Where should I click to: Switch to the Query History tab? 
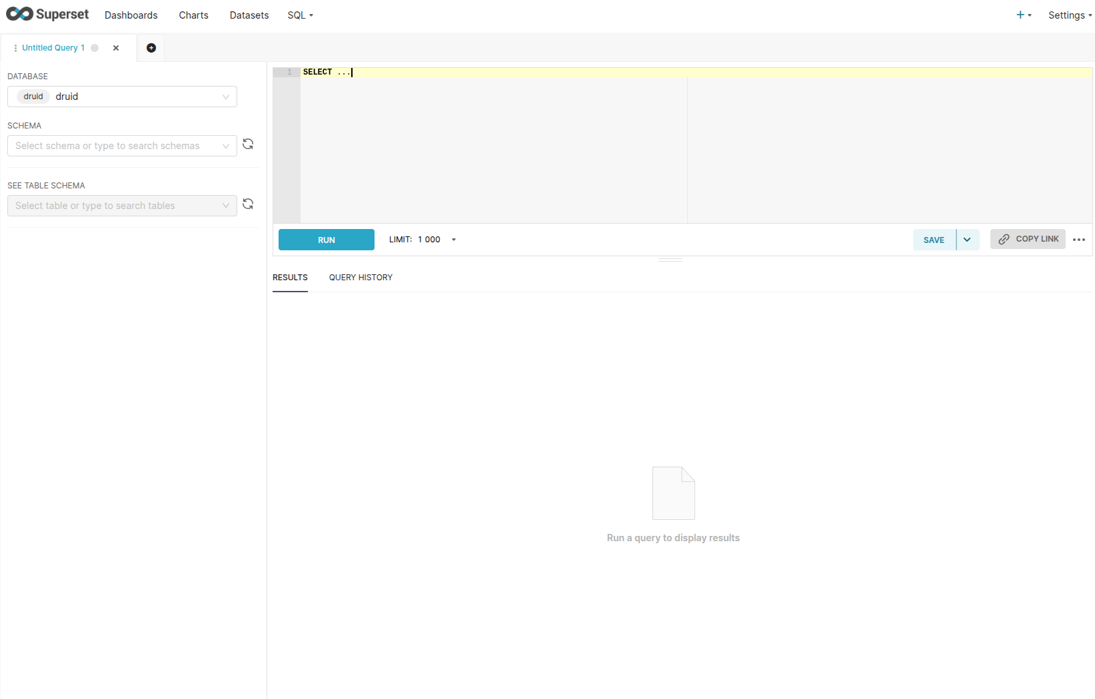pos(361,278)
